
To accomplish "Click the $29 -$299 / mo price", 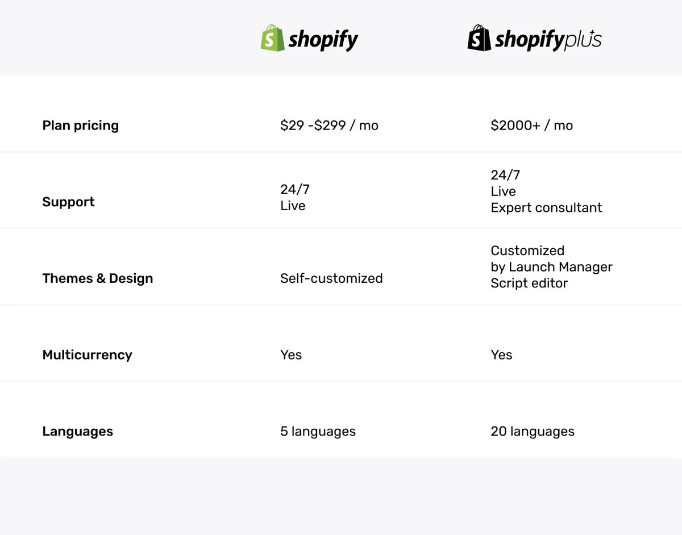I will click(x=329, y=126).
